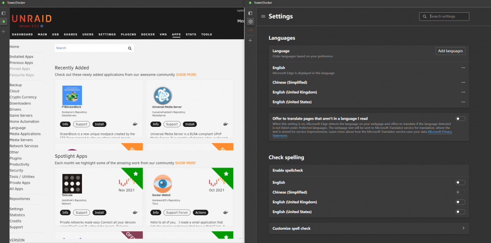Click the plus new tab icon in left sidebar
This screenshot has height=243, width=491.
pos(3,31)
